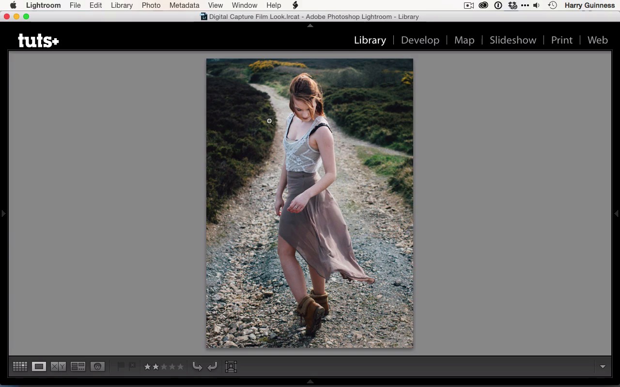Screen dimensions: 620x387
Task: Click draw face region tool
Action: pos(231,367)
